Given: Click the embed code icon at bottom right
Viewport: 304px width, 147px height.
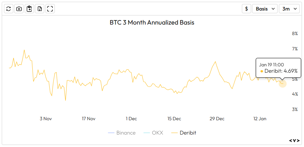Looking at the screenshot, I should pos(294,140).
